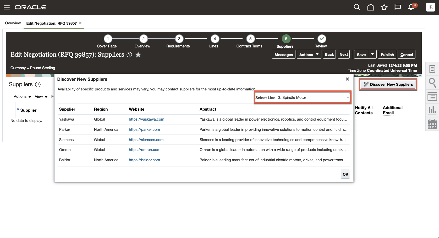Image resolution: width=439 pixels, height=238 pixels.
Task: Switch to the Overview tab
Action: coord(13,23)
